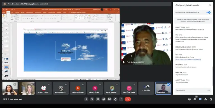215x108 pixels.
Task: Open meeting details info icon
Action: click(189, 99)
